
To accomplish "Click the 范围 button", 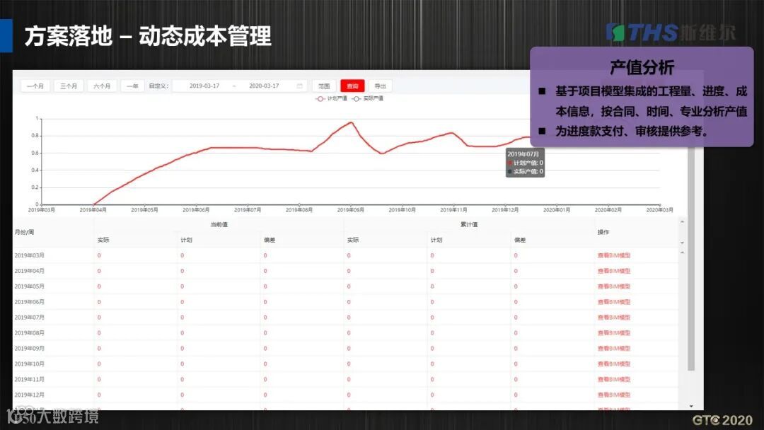I will coord(324,86).
